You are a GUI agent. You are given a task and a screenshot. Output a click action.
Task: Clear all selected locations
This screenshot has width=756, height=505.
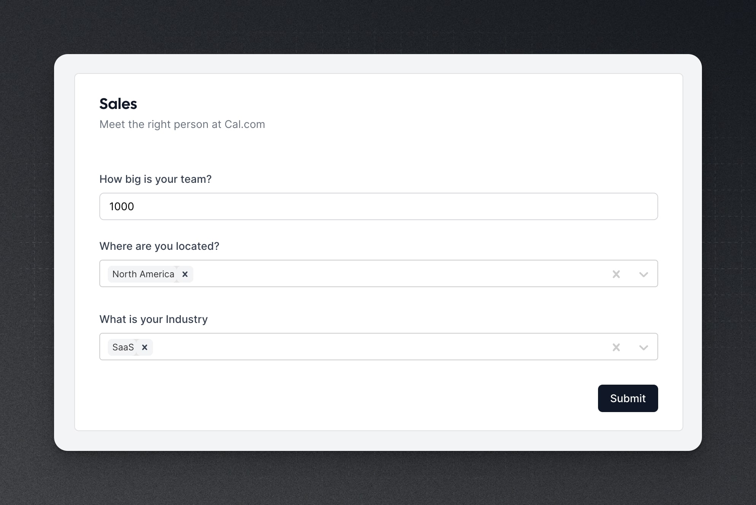[616, 274]
